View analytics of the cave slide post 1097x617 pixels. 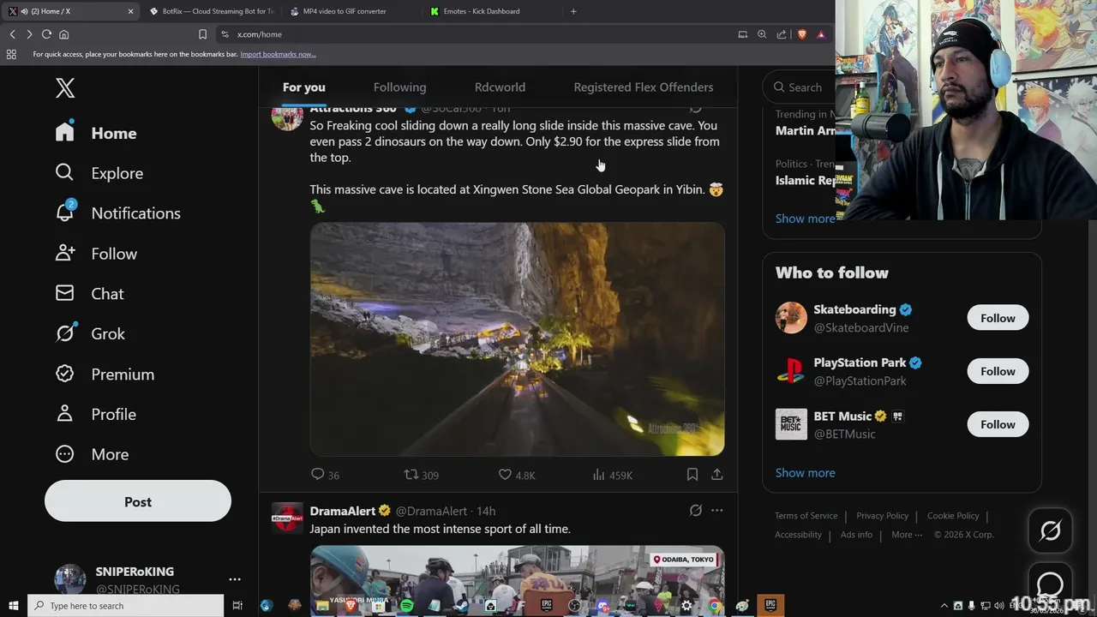[x=613, y=475]
